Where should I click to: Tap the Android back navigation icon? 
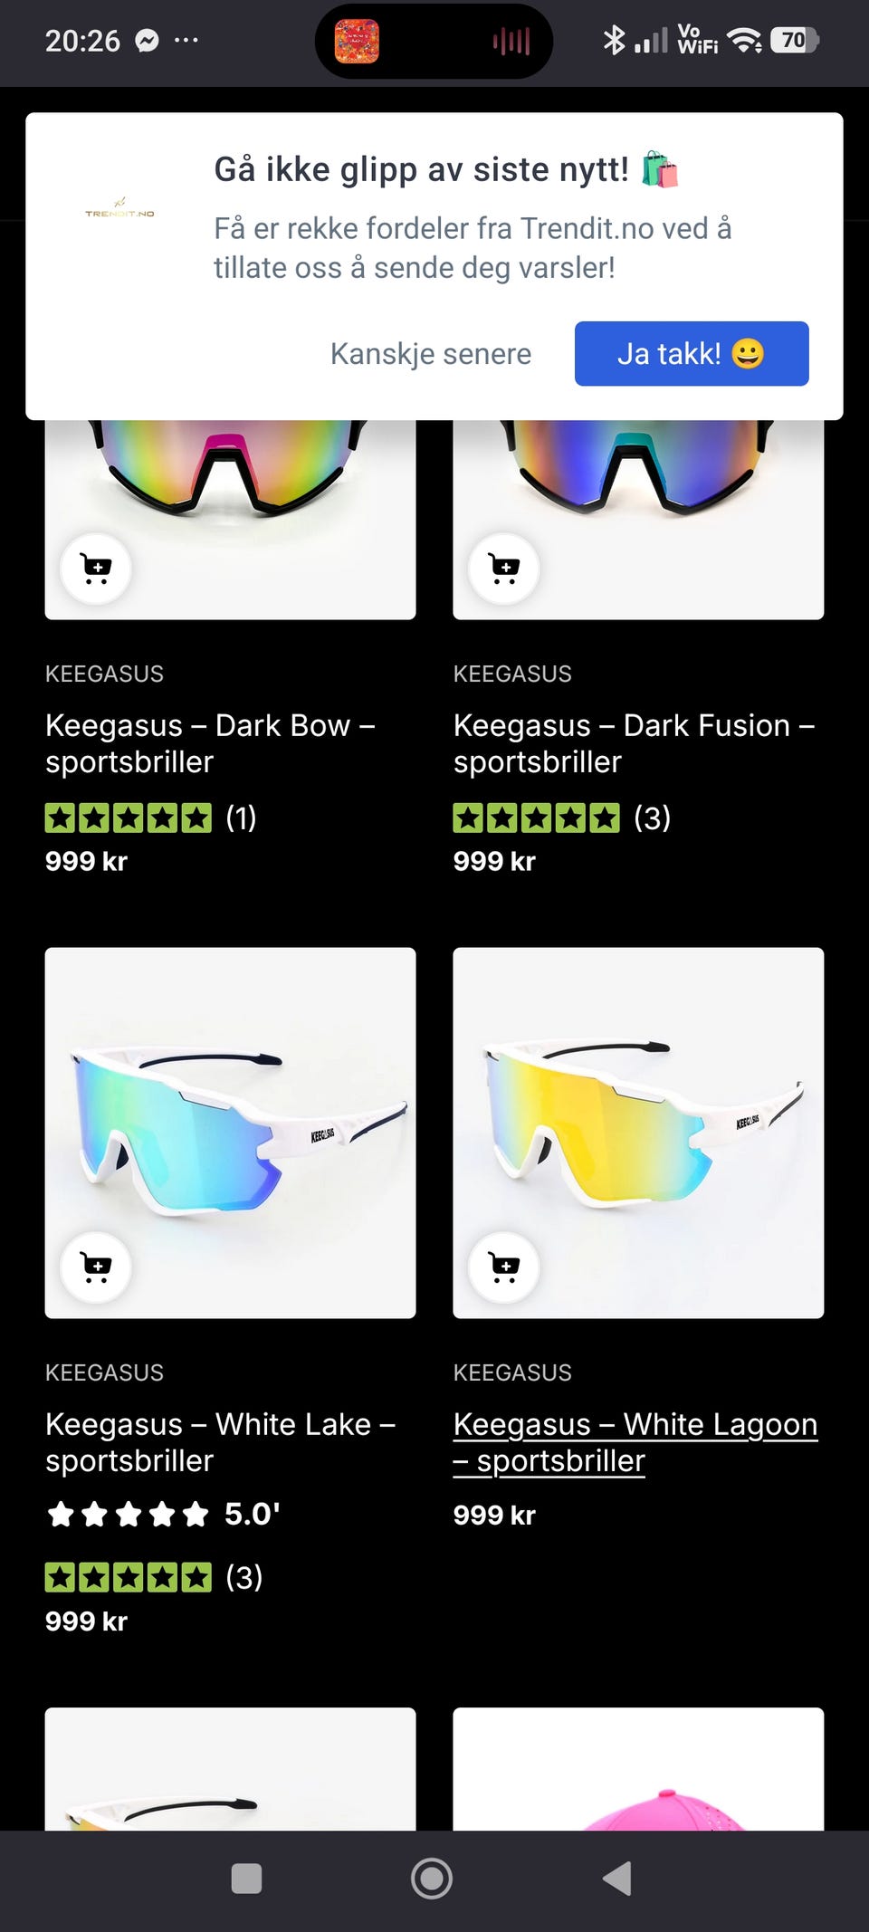[x=617, y=1879]
